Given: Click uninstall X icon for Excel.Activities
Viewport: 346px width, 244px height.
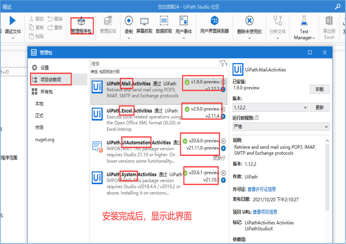Looking at the screenshot, I should (x=223, y=109).
